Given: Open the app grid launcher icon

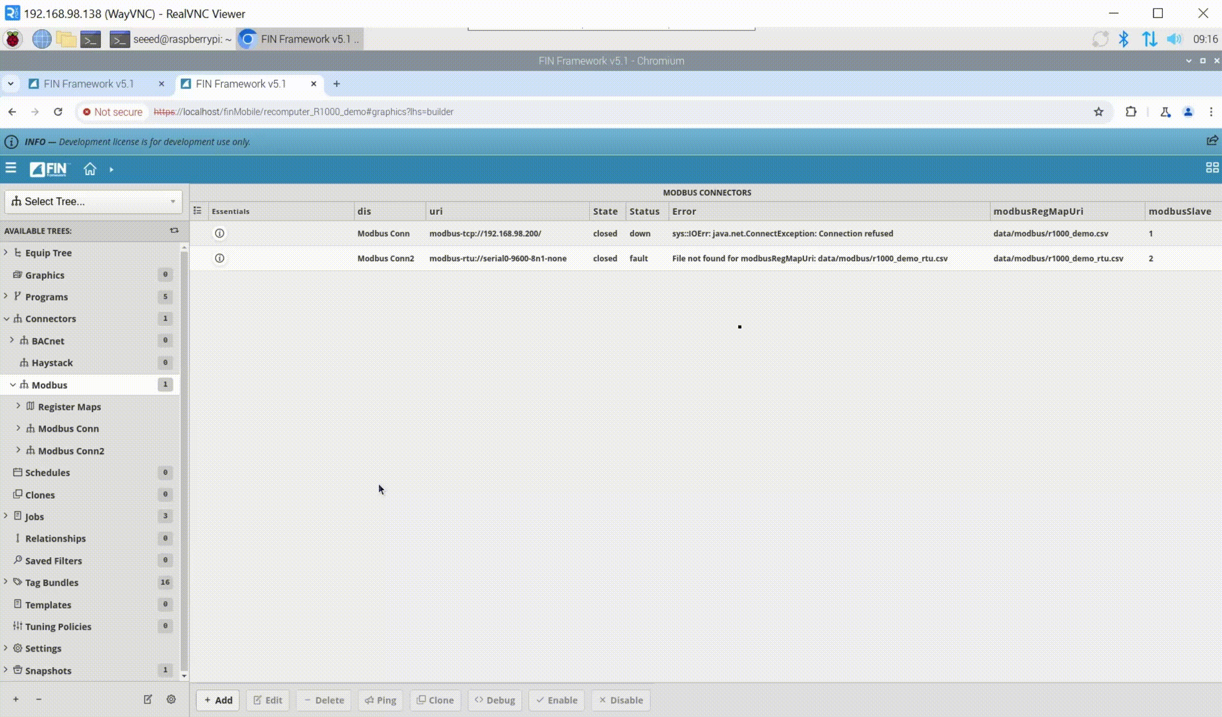Looking at the screenshot, I should tap(1212, 168).
